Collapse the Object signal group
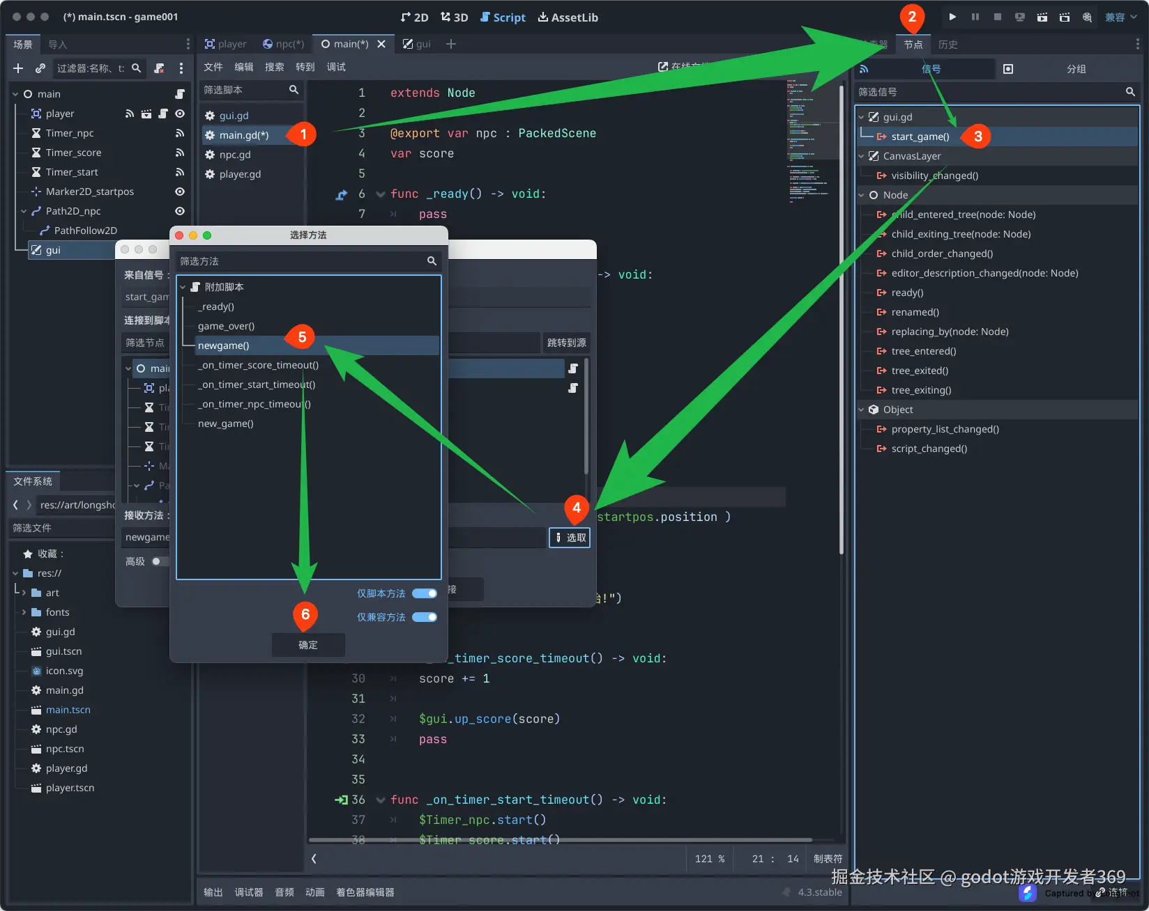 click(862, 410)
